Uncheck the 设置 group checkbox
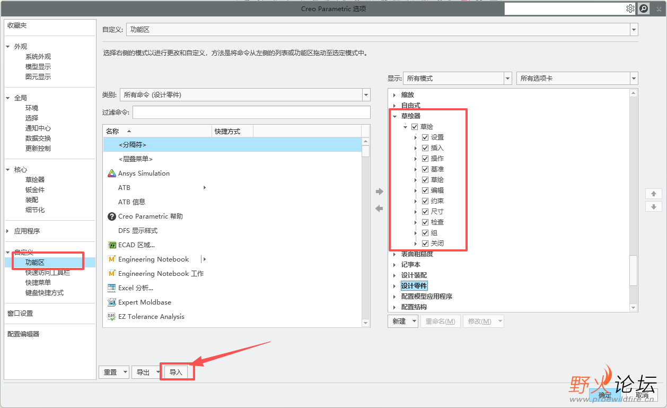The height and width of the screenshot is (408, 667). [x=425, y=137]
